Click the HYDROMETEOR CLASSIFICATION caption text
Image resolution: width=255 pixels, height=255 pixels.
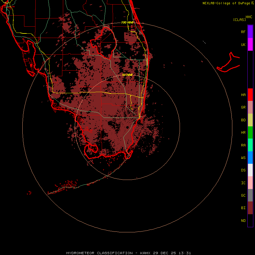99,253
